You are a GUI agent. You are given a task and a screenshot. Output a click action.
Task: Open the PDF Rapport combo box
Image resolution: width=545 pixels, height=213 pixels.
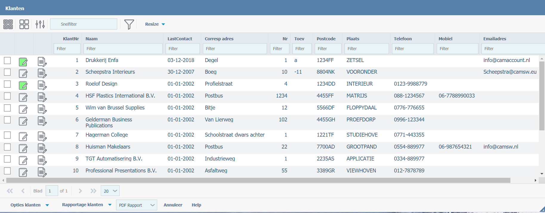[136, 205]
